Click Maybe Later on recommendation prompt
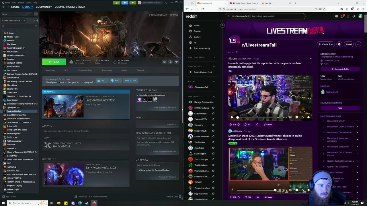 pyautogui.click(x=130, y=80)
